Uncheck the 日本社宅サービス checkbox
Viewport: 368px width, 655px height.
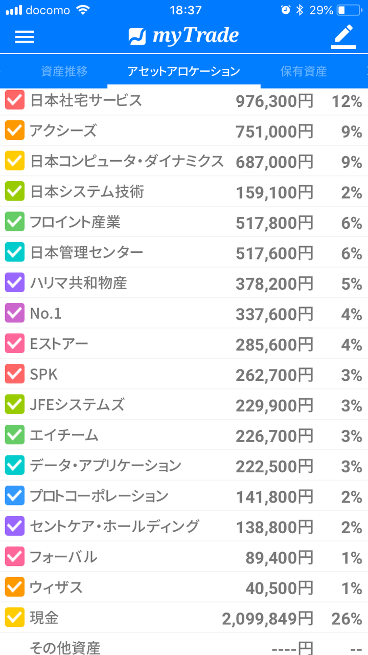(15, 100)
